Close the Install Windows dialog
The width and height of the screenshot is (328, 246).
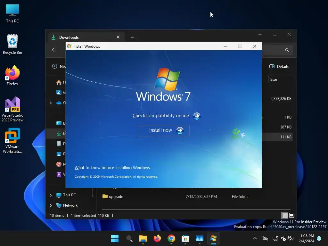click(x=255, y=46)
